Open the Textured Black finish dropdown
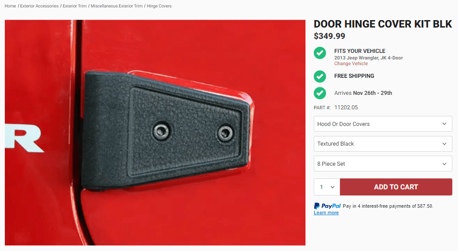The width and height of the screenshot is (458, 251). [383, 144]
